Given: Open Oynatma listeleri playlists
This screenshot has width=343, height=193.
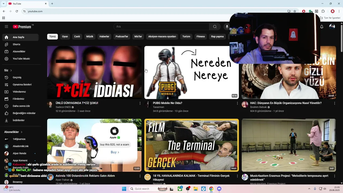Looking at the screenshot, I should click(x=20, y=84).
